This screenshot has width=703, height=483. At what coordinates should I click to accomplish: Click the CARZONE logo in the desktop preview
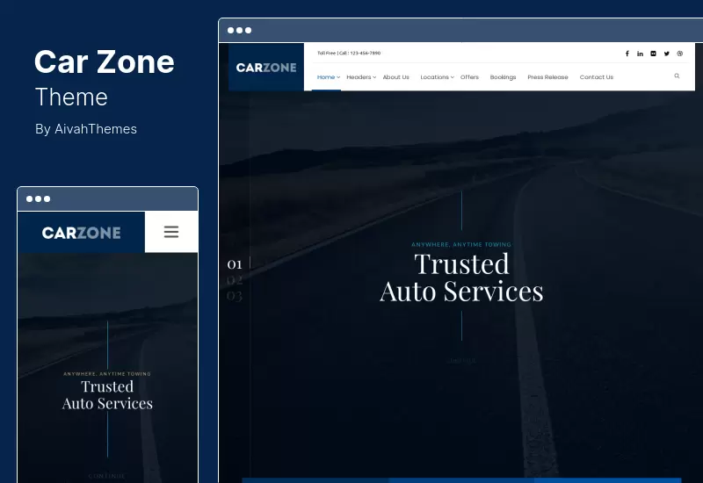point(266,68)
